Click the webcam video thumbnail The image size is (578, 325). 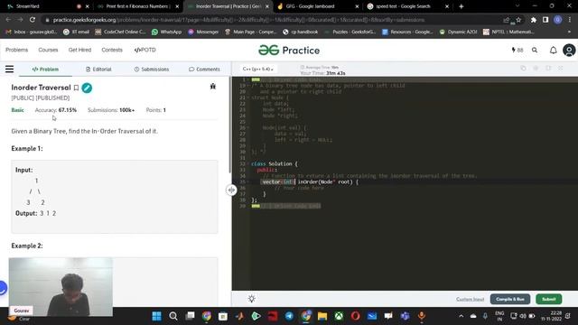click(x=61, y=287)
